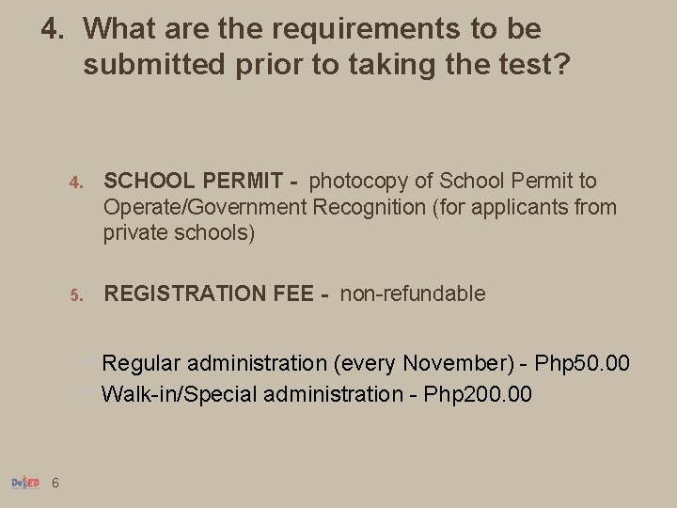Viewport: 677px width, 508px height.
Task: Click the 'non-refundable' text
Action: (x=413, y=294)
